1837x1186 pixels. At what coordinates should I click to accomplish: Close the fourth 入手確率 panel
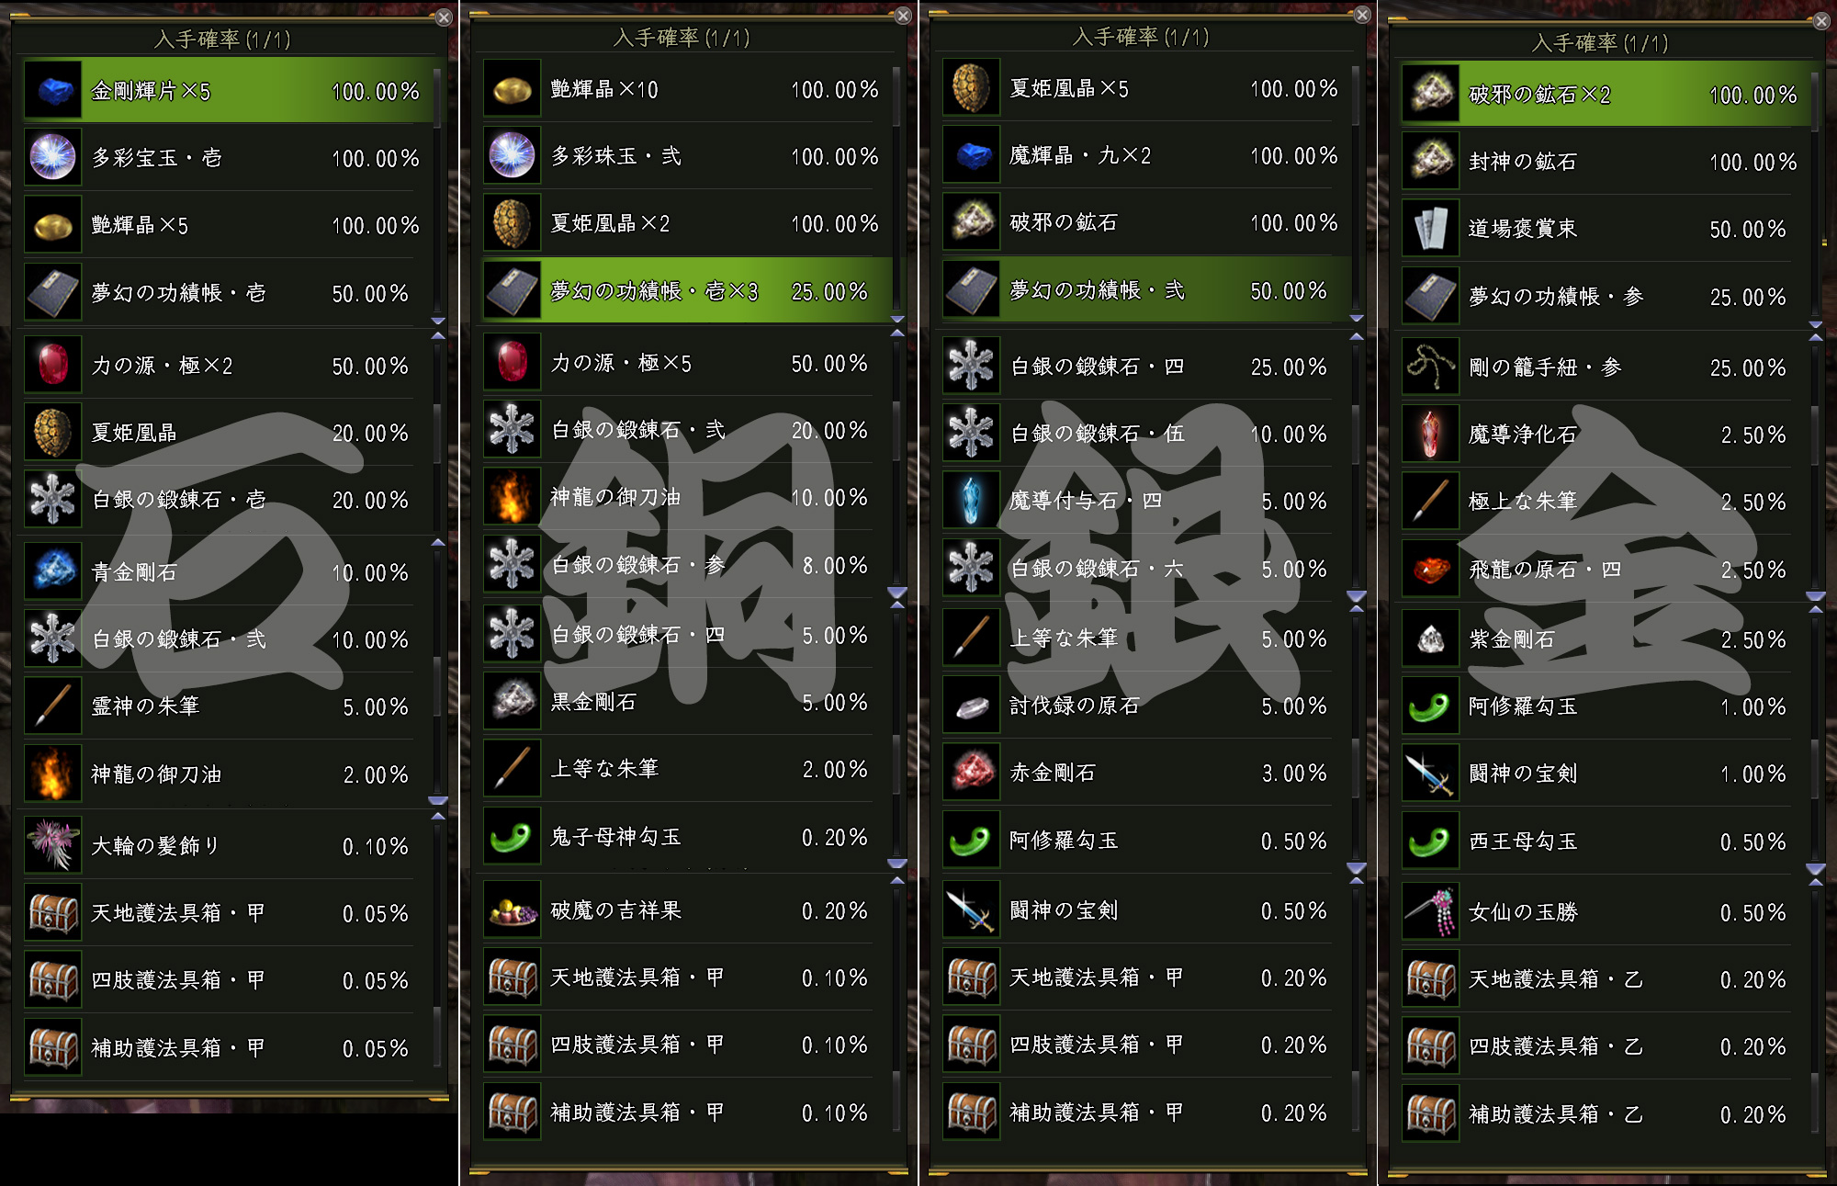[1821, 21]
